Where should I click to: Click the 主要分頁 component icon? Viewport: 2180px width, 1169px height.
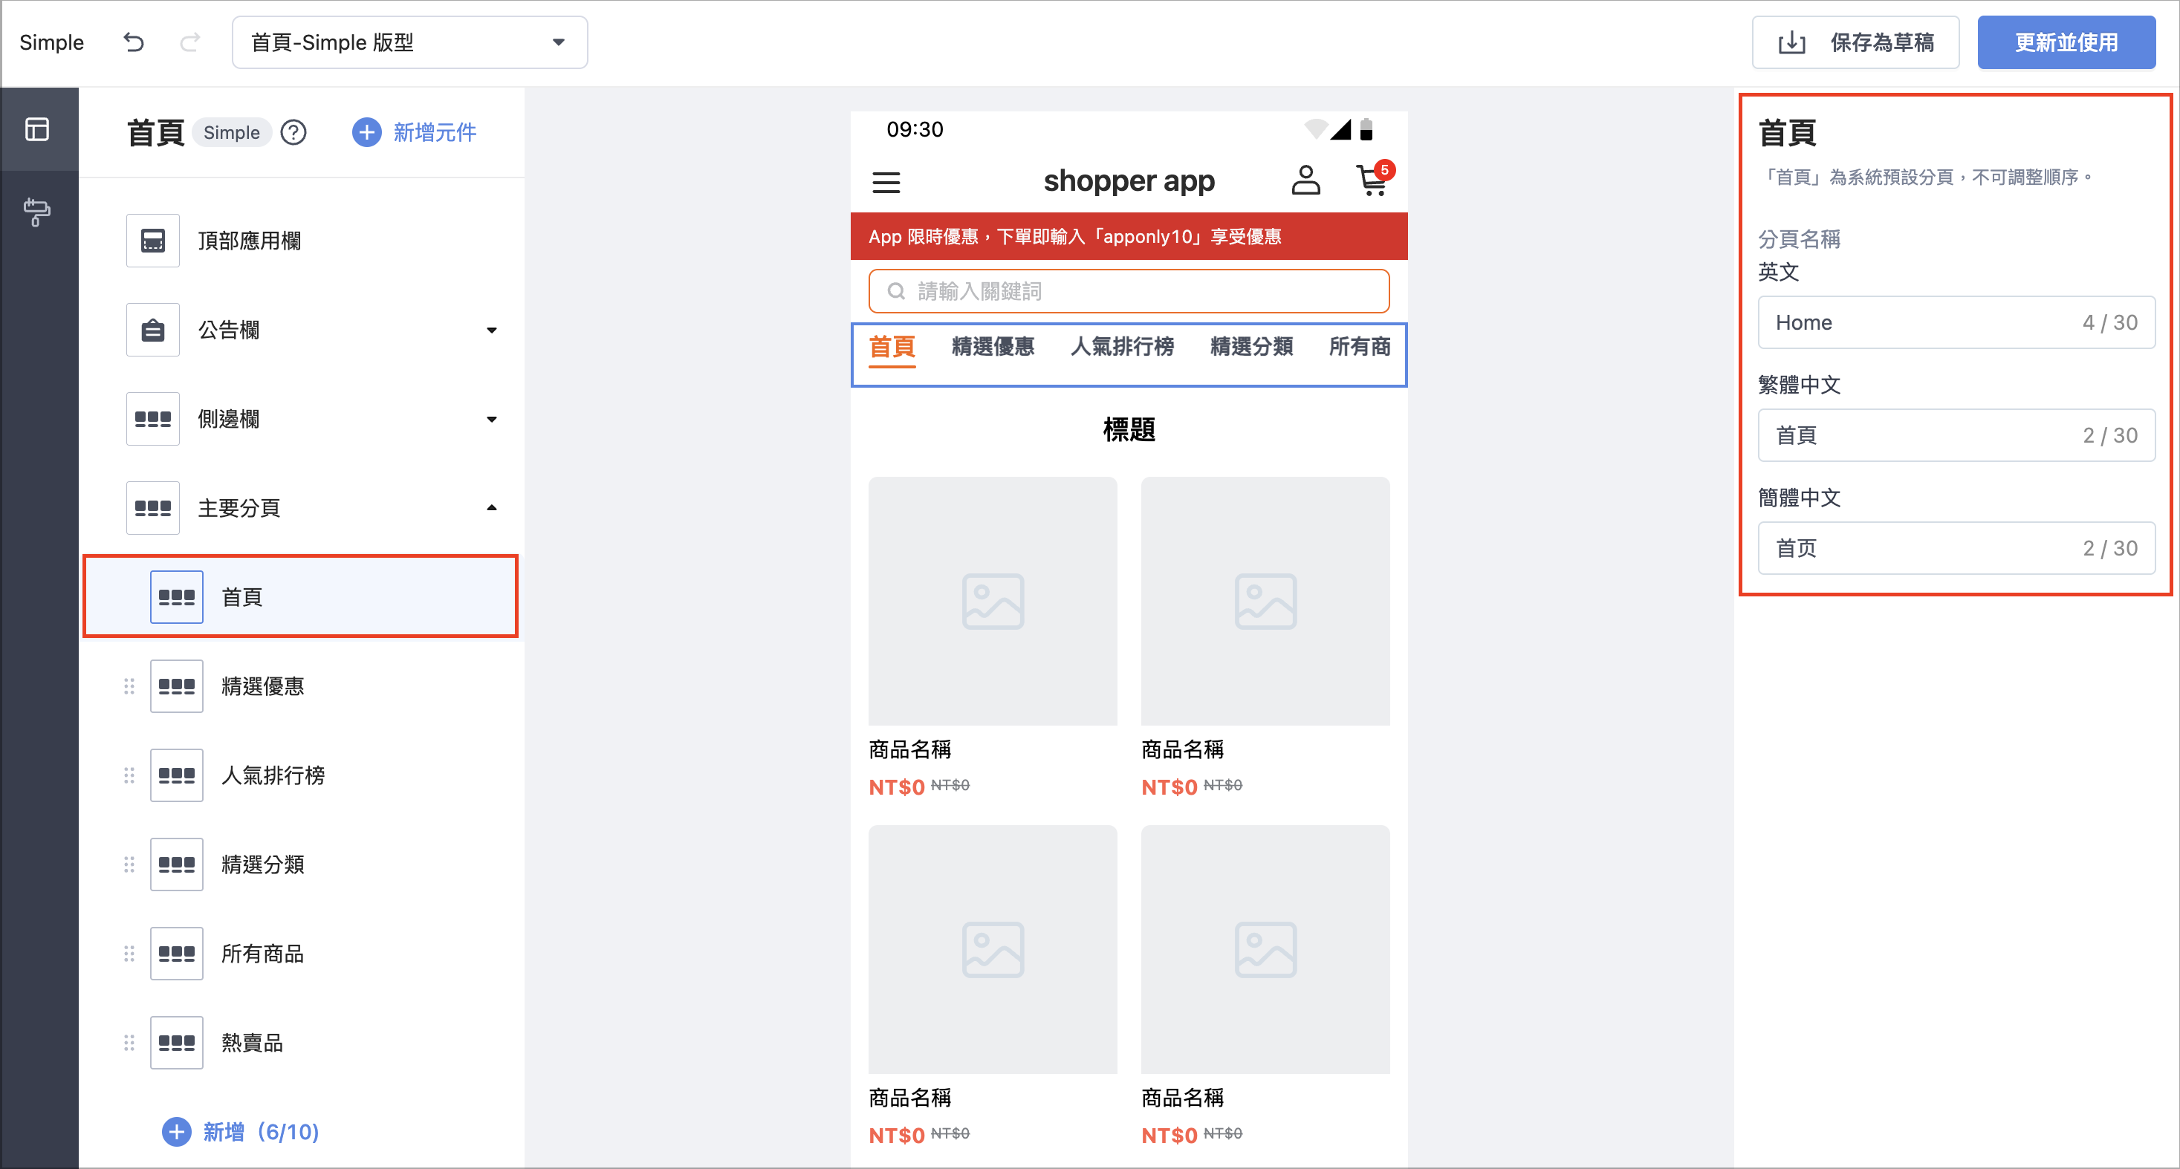coord(152,507)
